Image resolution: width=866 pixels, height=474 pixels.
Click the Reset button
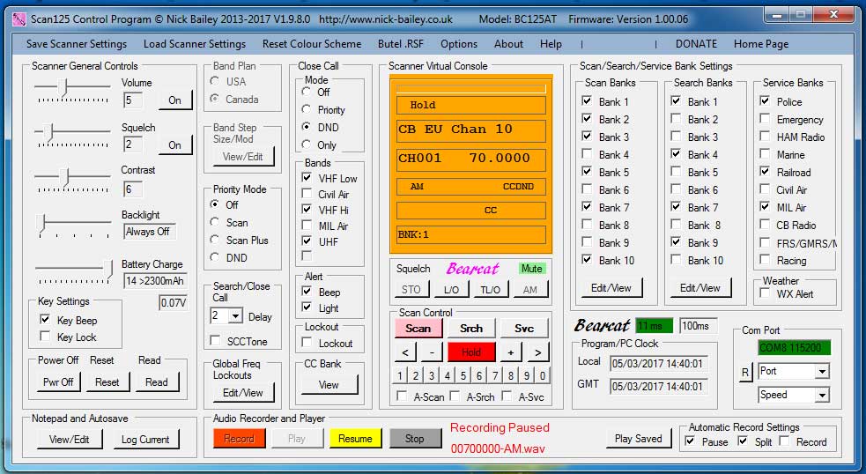click(x=107, y=381)
